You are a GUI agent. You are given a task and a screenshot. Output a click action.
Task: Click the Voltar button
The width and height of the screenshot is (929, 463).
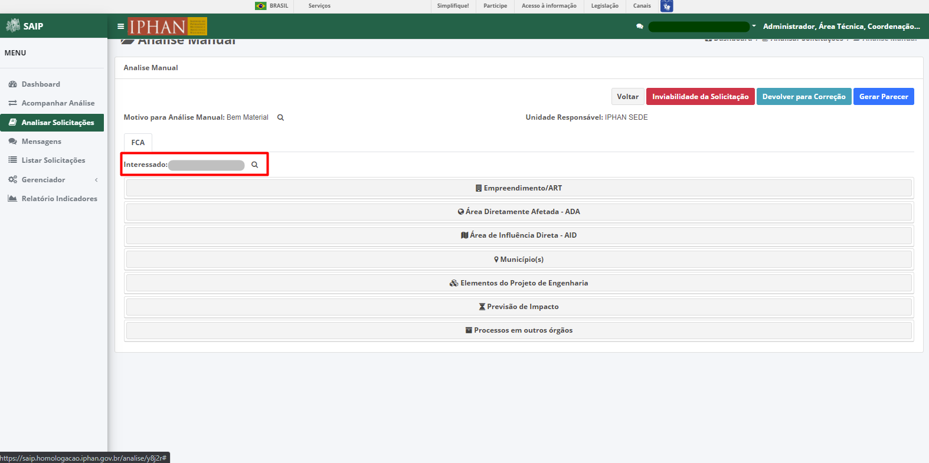(x=628, y=97)
